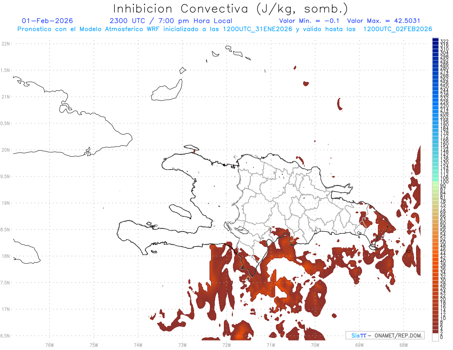Screen dimensions: 453x350
Task: Select the "Valor Min. = -0.1" text
Action: [x=309, y=21]
